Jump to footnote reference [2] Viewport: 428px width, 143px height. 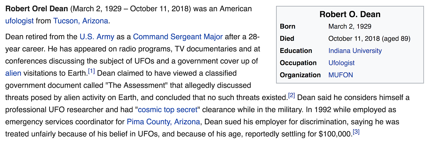tap(292, 95)
